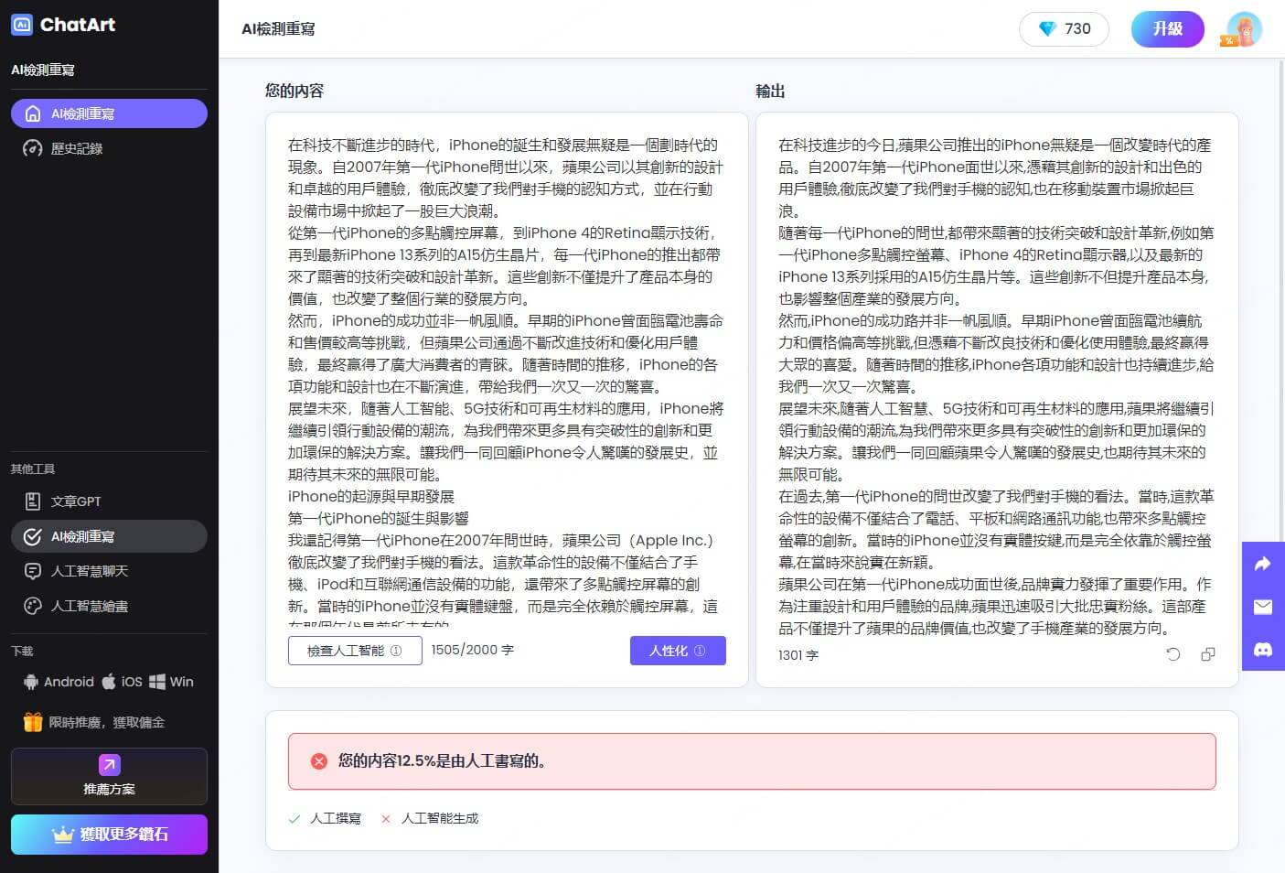Click the red error icon in the result banner
1285x873 pixels.
tap(318, 761)
